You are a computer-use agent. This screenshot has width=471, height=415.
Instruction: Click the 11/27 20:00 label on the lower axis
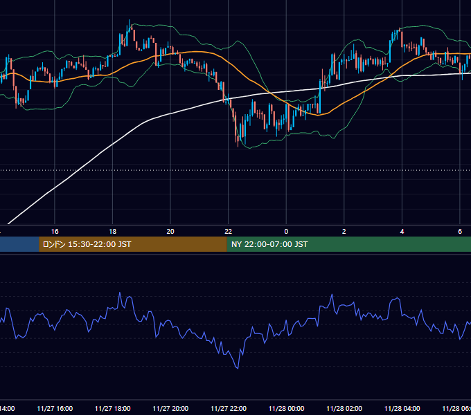click(170, 408)
